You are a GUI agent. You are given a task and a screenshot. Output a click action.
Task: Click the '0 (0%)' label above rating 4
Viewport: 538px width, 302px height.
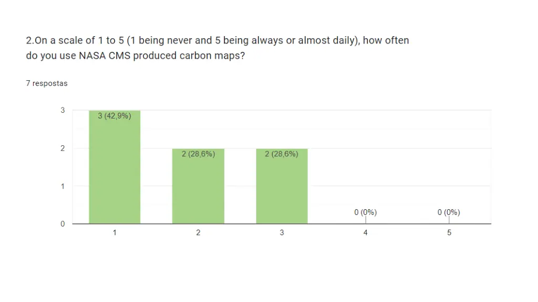366,212
